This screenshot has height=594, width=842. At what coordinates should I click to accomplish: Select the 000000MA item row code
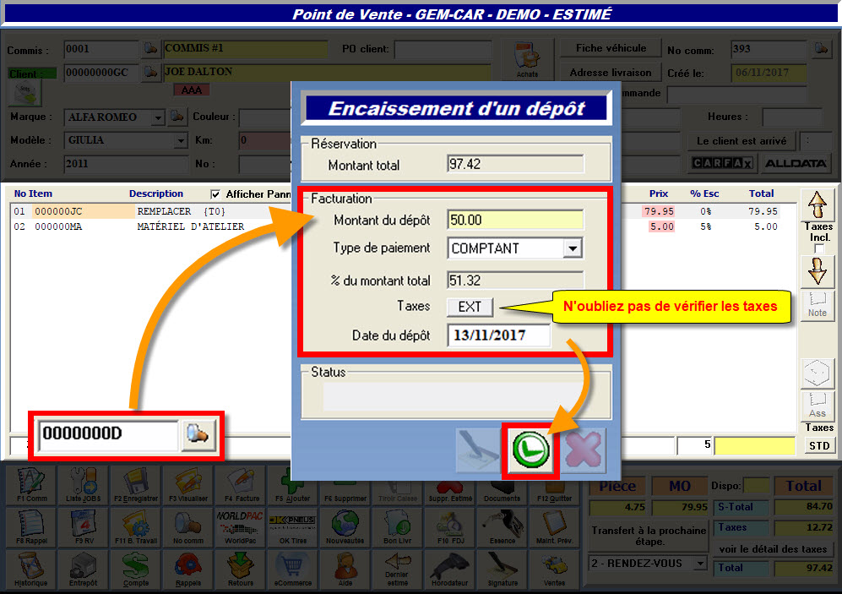pyautogui.click(x=58, y=227)
